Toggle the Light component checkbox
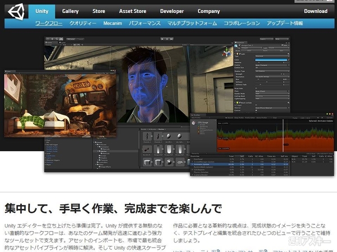 click(240, 54)
